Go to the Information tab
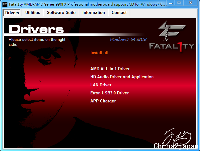 [x=94, y=12]
